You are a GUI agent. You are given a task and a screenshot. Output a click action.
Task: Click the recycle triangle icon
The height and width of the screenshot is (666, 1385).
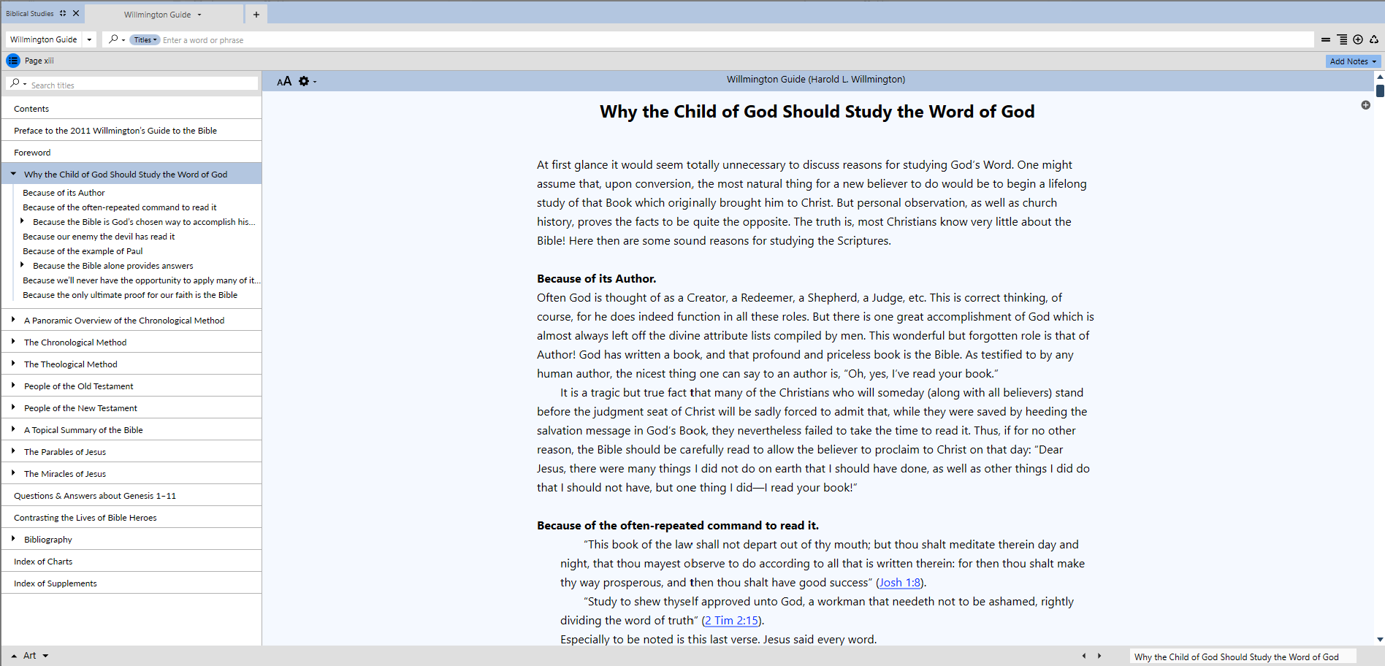click(1374, 39)
